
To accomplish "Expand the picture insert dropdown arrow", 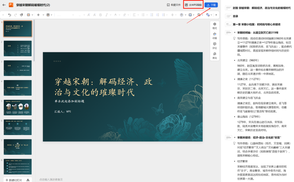I will click(x=194, y=15).
